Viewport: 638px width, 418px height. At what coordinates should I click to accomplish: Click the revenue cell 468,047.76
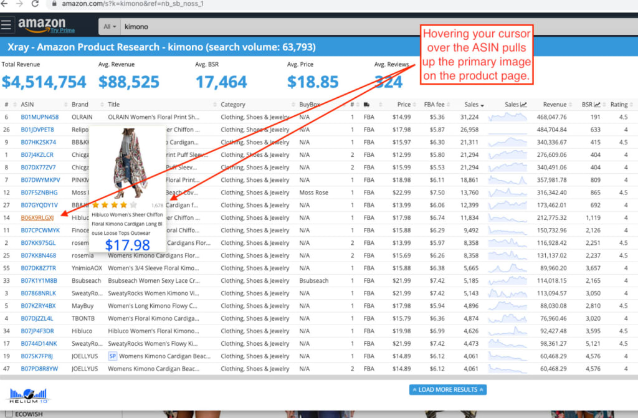pos(551,117)
